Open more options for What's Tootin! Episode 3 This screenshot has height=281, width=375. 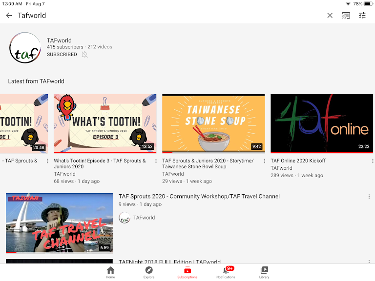click(x=156, y=161)
